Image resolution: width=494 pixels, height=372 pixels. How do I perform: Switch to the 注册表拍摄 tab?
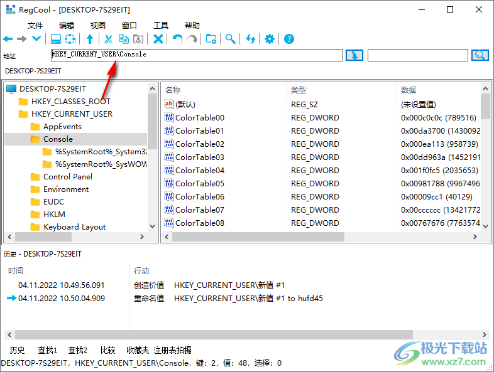point(172,350)
